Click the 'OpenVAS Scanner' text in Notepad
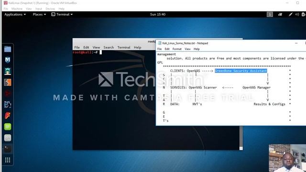 pos(203,87)
